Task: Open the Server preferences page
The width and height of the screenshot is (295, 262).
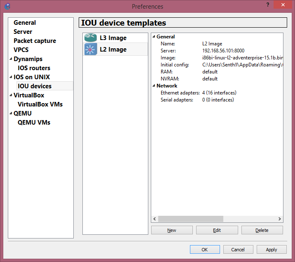Action: click(x=23, y=32)
